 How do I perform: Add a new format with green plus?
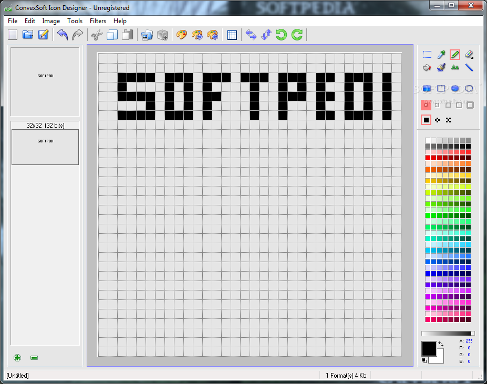[x=17, y=358]
